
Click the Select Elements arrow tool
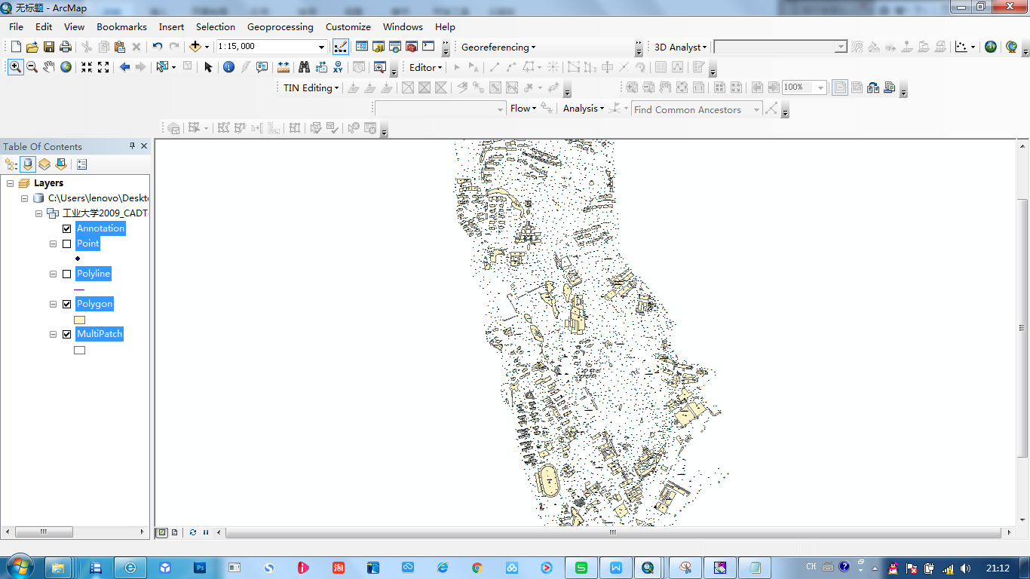(x=208, y=67)
